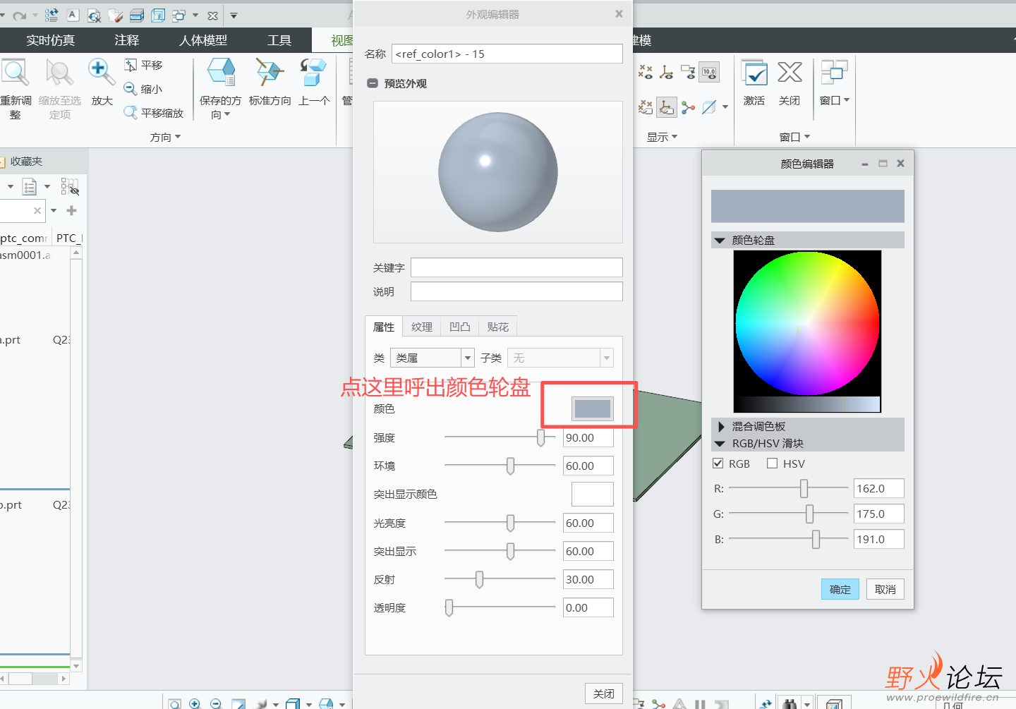The height and width of the screenshot is (709, 1016).
Task: Select the Zoom Out (缩小) tool
Action: (143, 89)
